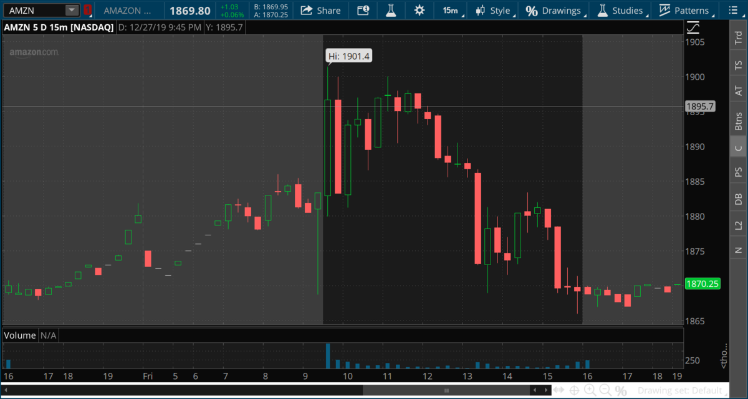Viewport: 748px width, 399px height.
Task: Open the Trd sidebar tab
Action: point(739,37)
